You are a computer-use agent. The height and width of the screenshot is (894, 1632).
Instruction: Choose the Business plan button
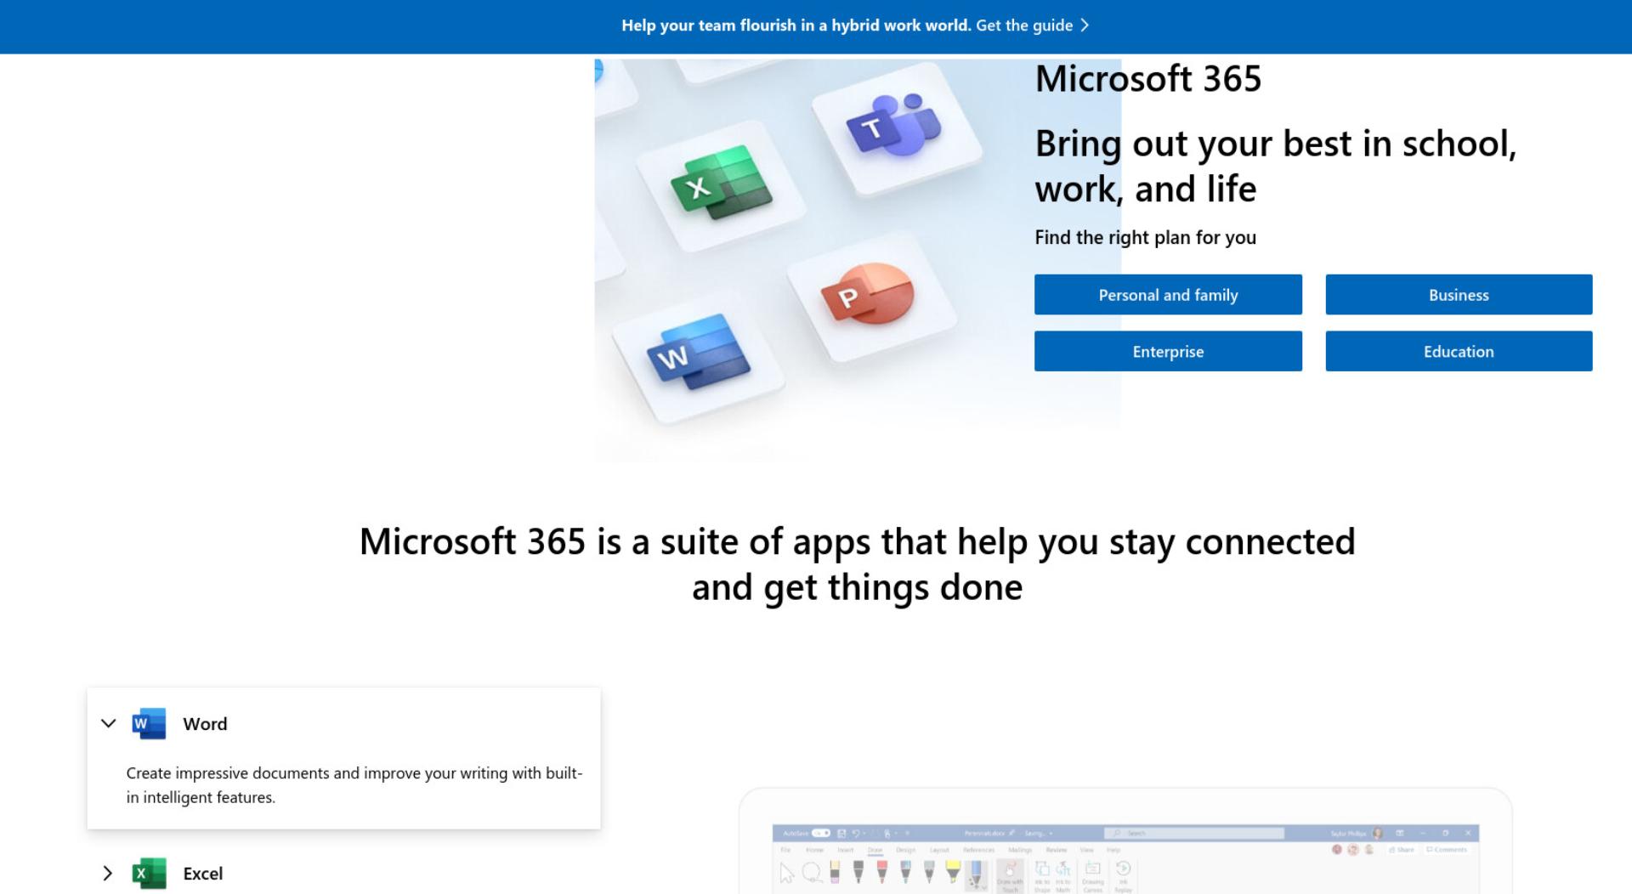pos(1459,294)
